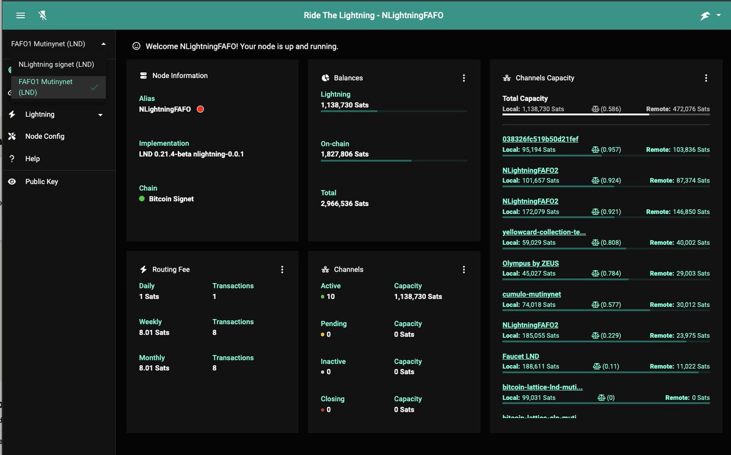
Task: Select NLightning signet (LND) node option
Action: point(57,64)
